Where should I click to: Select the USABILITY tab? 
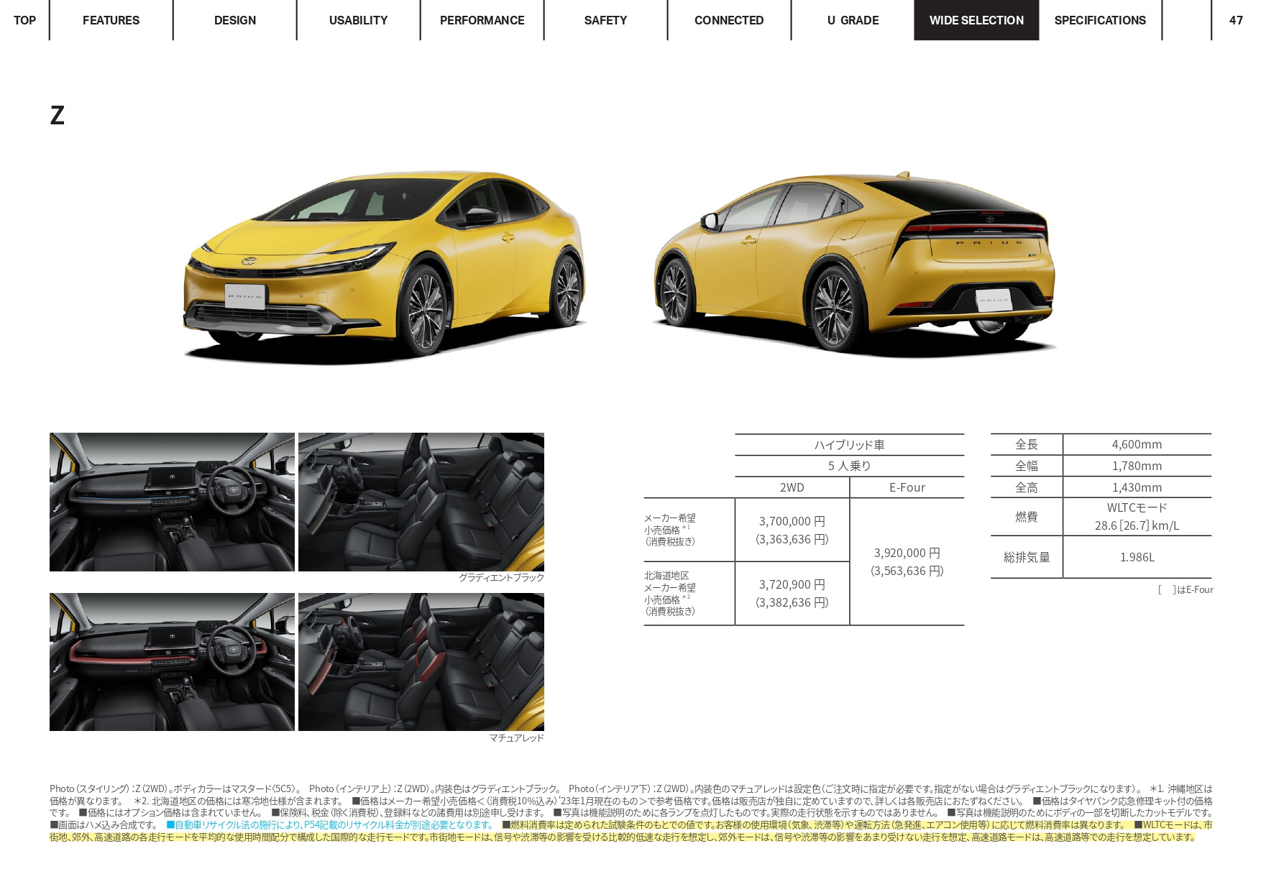pyautogui.click(x=357, y=20)
